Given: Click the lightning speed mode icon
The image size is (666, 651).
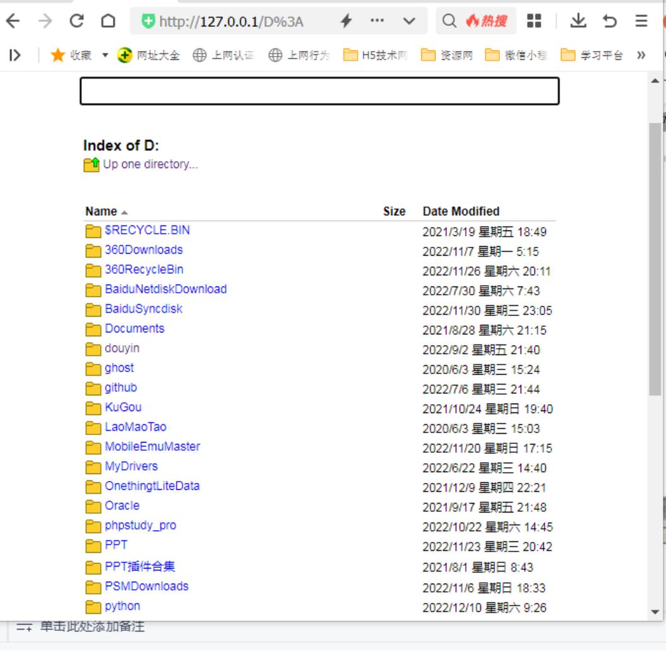Looking at the screenshot, I should pos(346,21).
